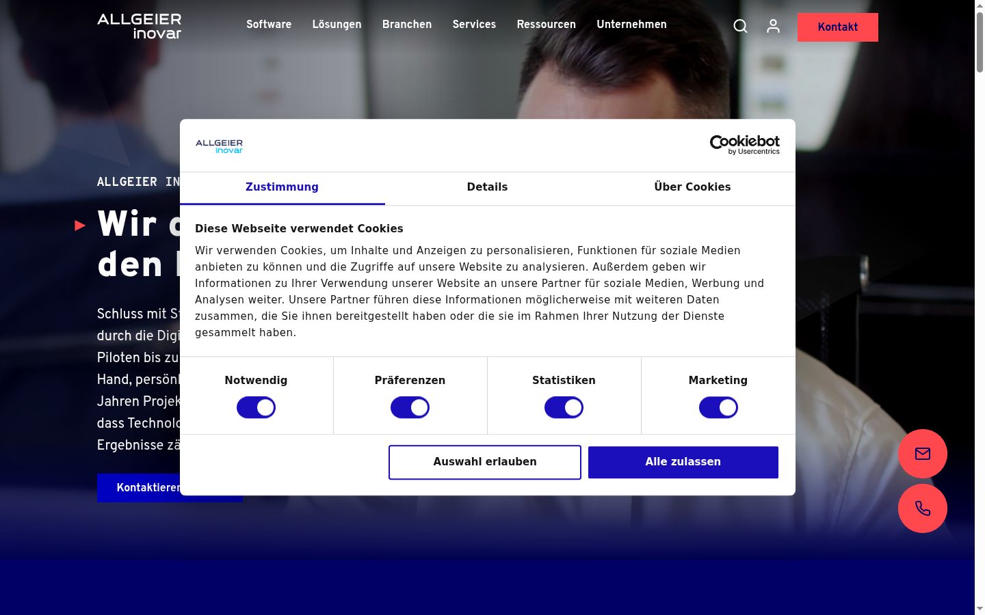The width and height of the screenshot is (985, 615).
Task: Open the Branchen navigation item
Action: click(x=407, y=25)
